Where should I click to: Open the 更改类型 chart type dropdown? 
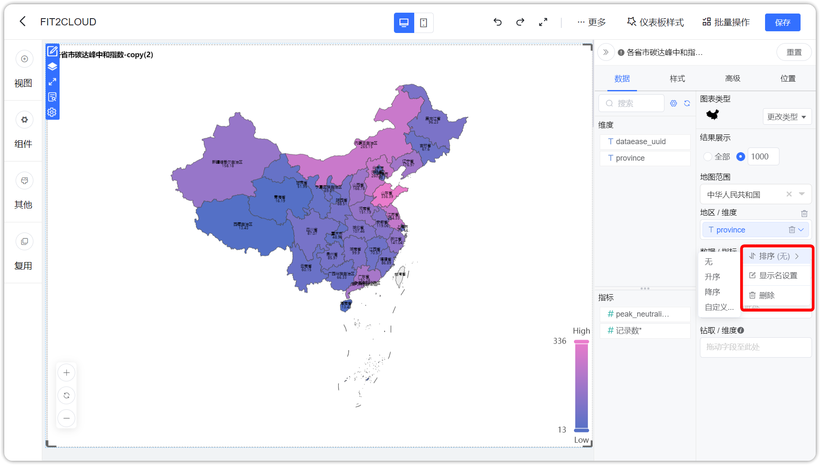(787, 117)
